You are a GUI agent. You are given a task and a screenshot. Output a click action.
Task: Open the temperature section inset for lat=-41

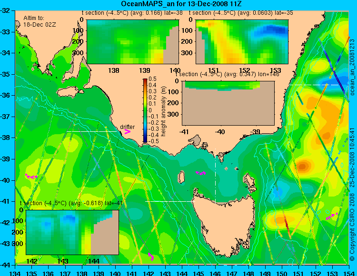pyautogui.click(x=72, y=232)
